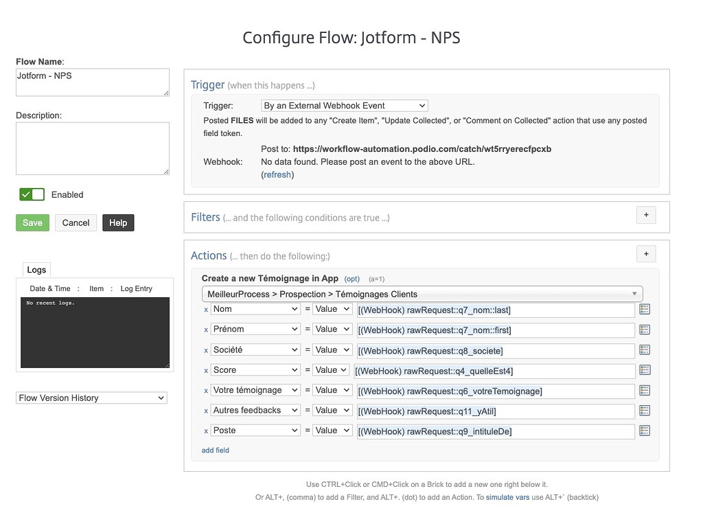The image size is (703, 526).
Task: Open the token picker beside Autres feedbacks value
Action: (x=643, y=410)
